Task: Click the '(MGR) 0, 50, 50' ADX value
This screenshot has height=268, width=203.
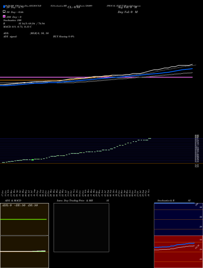Action: (39, 33)
